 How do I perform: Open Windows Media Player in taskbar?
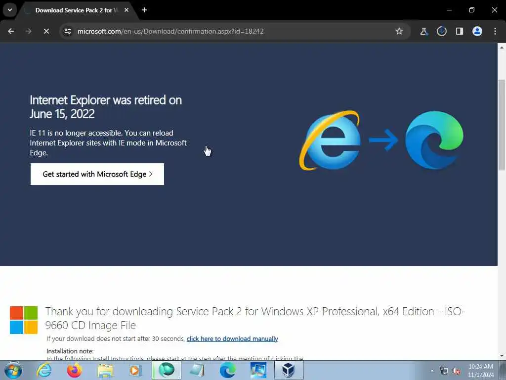[x=135, y=370]
